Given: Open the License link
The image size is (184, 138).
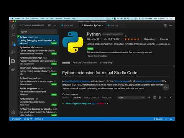Looking at the screenshot, I should 164,39.
